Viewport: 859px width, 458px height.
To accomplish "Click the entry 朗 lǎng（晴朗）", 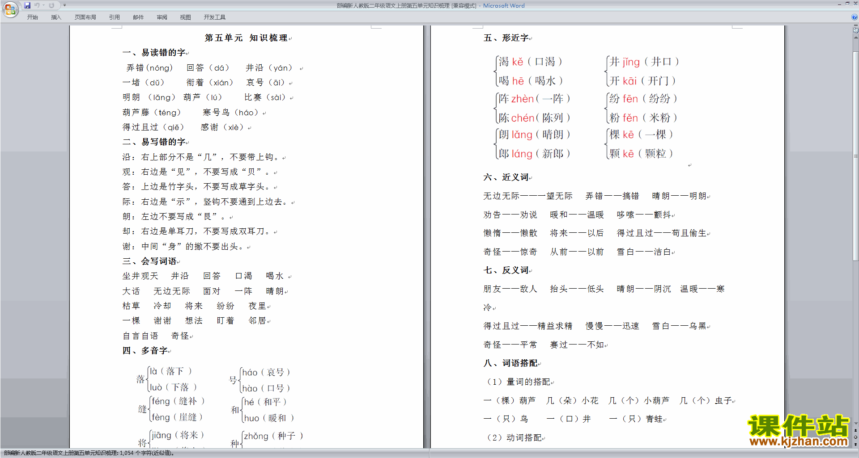I will 535,134.
